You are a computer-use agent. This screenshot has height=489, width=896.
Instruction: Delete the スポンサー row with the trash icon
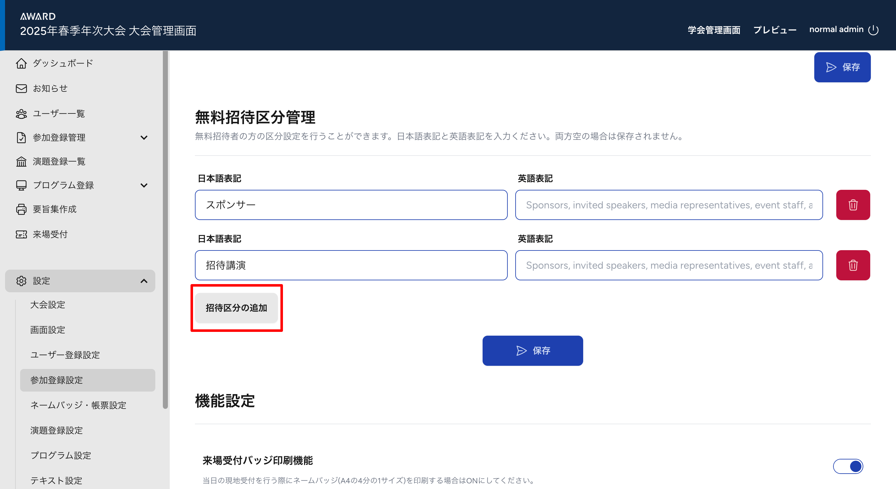click(x=853, y=205)
